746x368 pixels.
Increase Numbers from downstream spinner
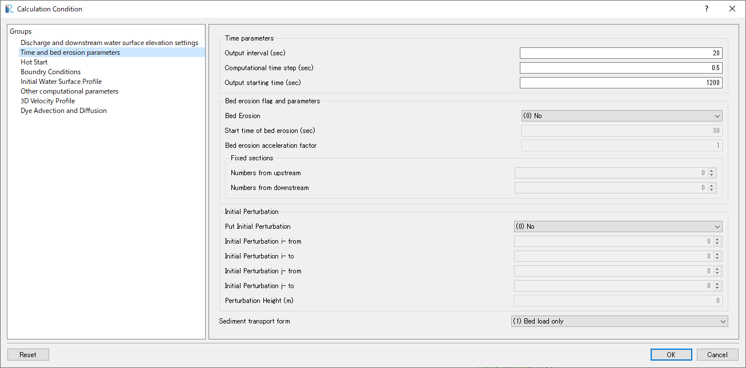[x=712, y=185]
